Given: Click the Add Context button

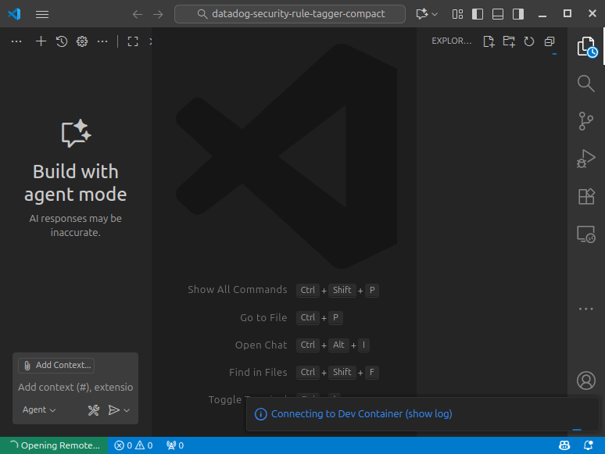Looking at the screenshot, I should pyautogui.click(x=56, y=365).
